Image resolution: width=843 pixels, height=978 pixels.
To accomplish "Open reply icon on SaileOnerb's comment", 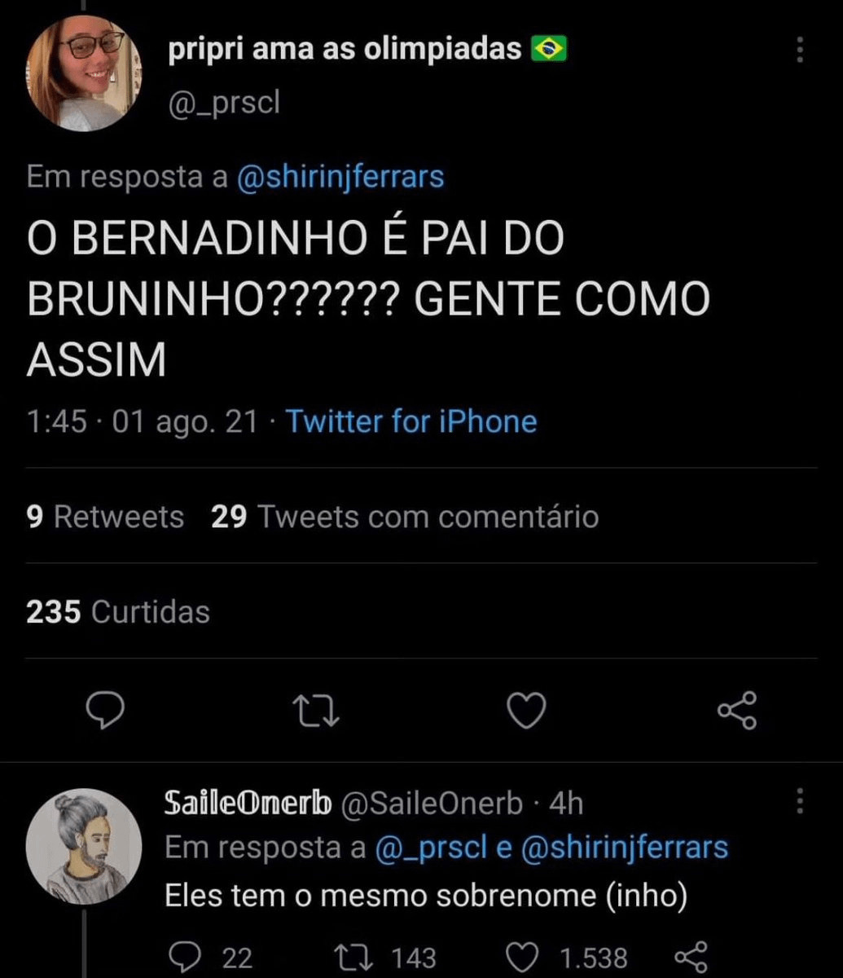I will 187,957.
